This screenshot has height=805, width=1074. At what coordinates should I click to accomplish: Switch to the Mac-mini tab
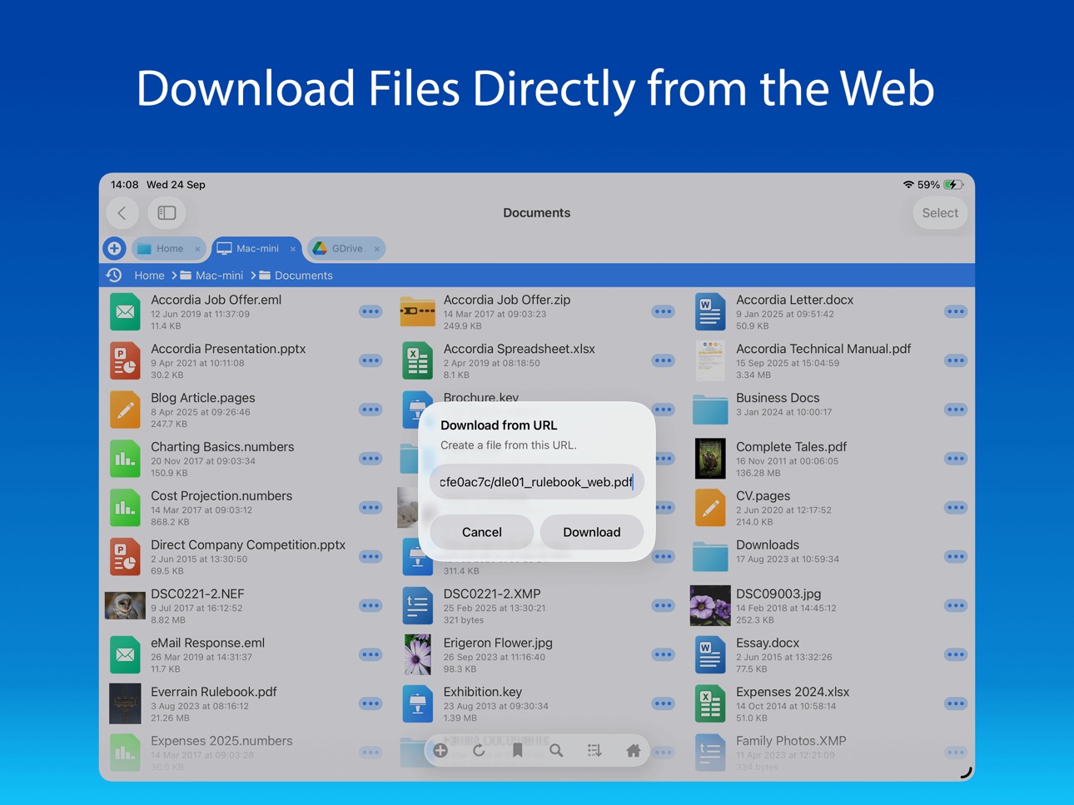[256, 248]
